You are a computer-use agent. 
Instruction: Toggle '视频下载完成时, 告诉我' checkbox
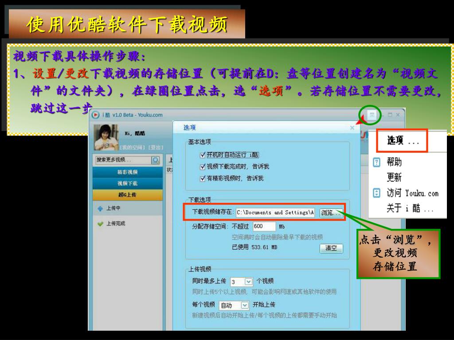(203, 167)
